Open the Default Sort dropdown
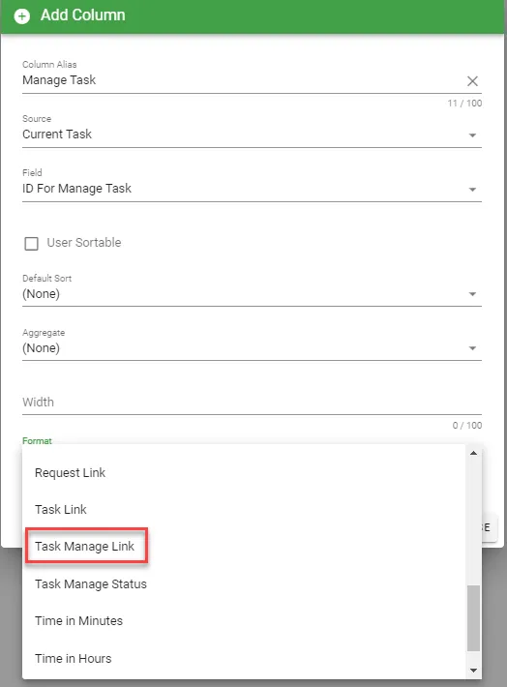This screenshot has height=687, width=507. click(252, 294)
